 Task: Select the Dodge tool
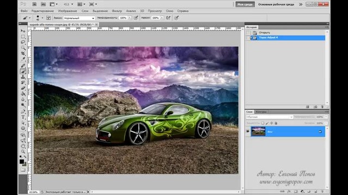tap(23, 105)
